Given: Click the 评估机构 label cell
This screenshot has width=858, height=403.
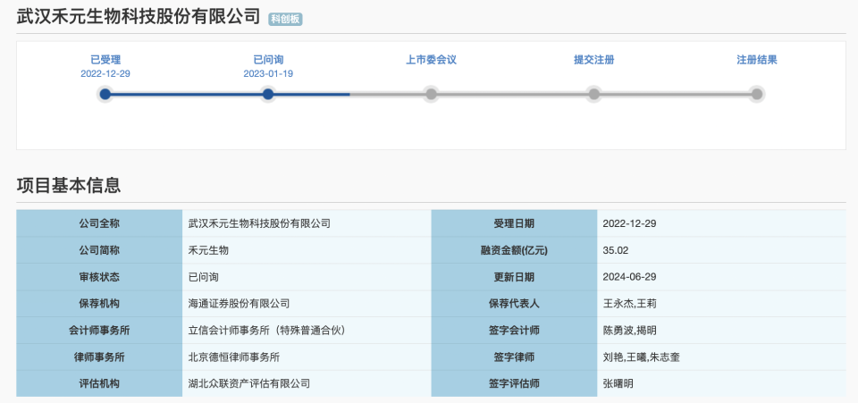Looking at the screenshot, I should pyautogui.click(x=99, y=384).
